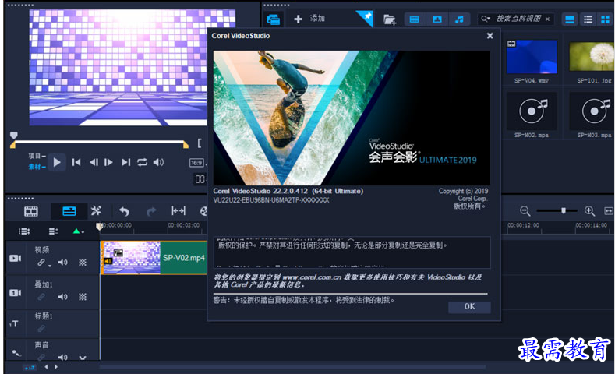This screenshot has width=615, height=374.
Task: Click the import media files folder icon
Action: point(390,19)
